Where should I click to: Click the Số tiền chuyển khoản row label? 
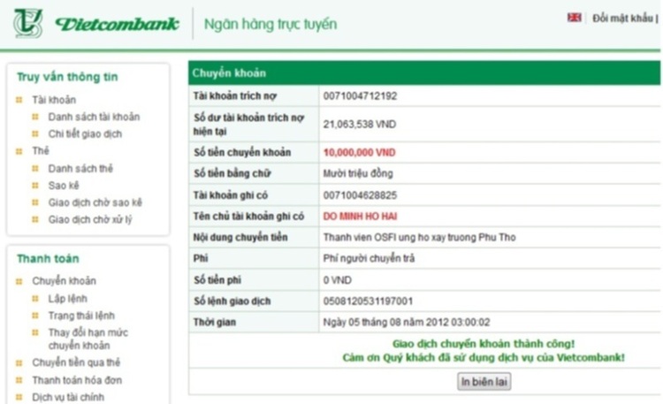(x=242, y=152)
